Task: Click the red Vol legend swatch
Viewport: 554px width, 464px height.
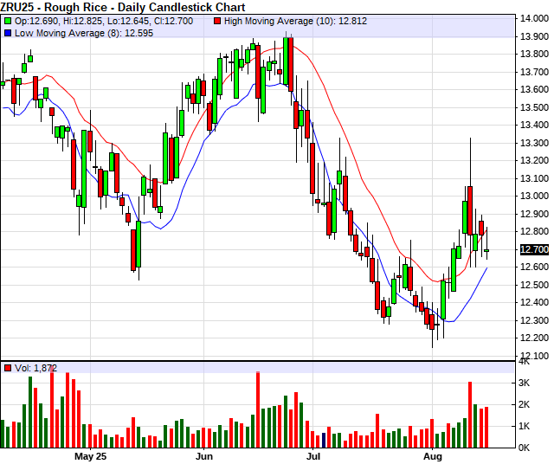Action: [8, 368]
